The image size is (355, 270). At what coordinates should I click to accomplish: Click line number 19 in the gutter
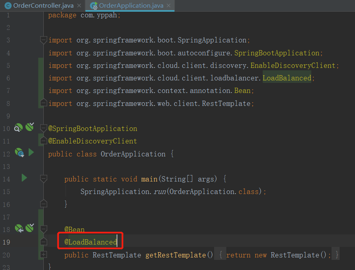pos(6,242)
